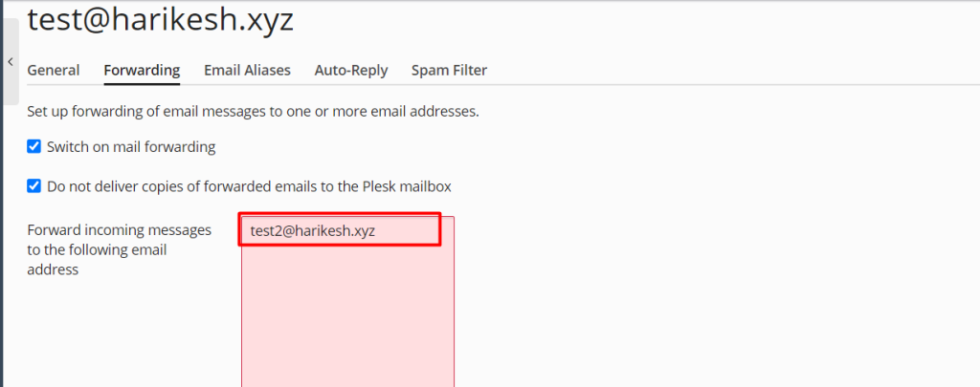This screenshot has width=980, height=387.
Task: Click the dark navigation strip at left edge
Action: click(x=1, y=193)
